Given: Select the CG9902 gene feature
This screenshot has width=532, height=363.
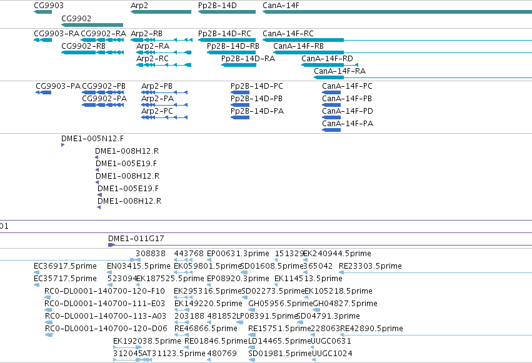Looking at the screenshot, I should pos(93,25).
